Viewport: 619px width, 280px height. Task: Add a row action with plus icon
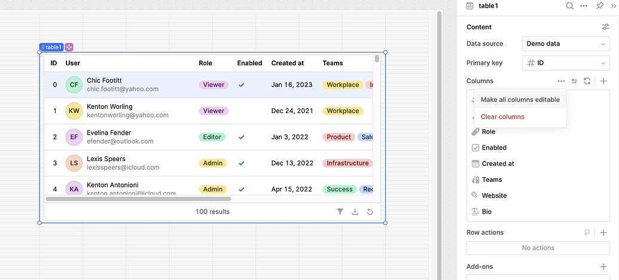click(603, 232)
